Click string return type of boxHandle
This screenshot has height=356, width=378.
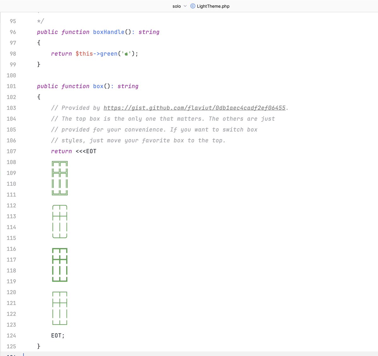point(149,32)
